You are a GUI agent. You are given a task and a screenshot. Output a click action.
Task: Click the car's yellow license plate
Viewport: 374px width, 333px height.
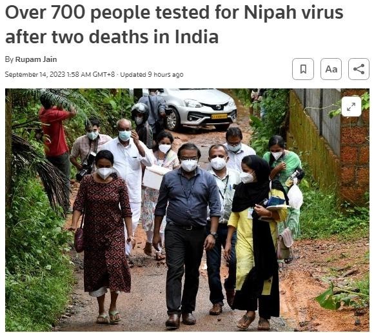pos(219,116)
